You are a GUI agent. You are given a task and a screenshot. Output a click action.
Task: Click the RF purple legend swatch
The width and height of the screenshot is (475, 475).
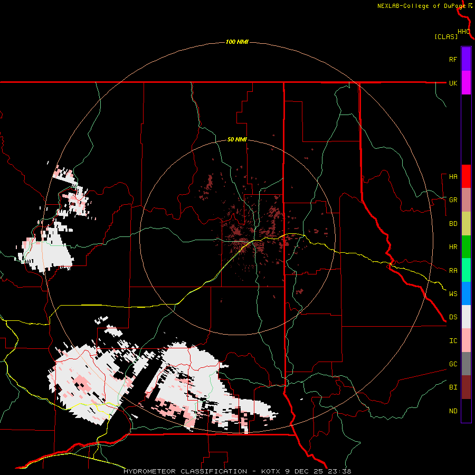[466, 59]
